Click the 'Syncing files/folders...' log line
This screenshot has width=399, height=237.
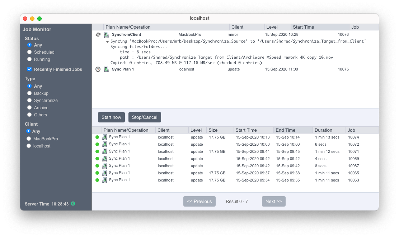139,47
